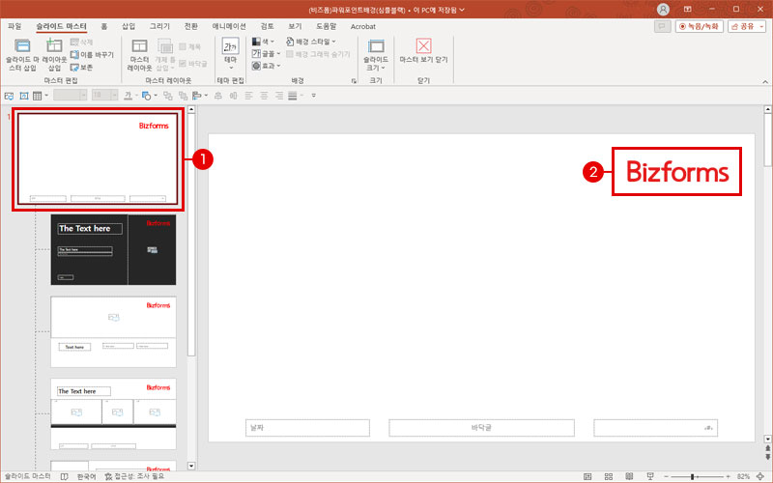Viewport: 773px width, 483px height.
Task: Select three-picture layout thumbnail
Action: [113, 413]
